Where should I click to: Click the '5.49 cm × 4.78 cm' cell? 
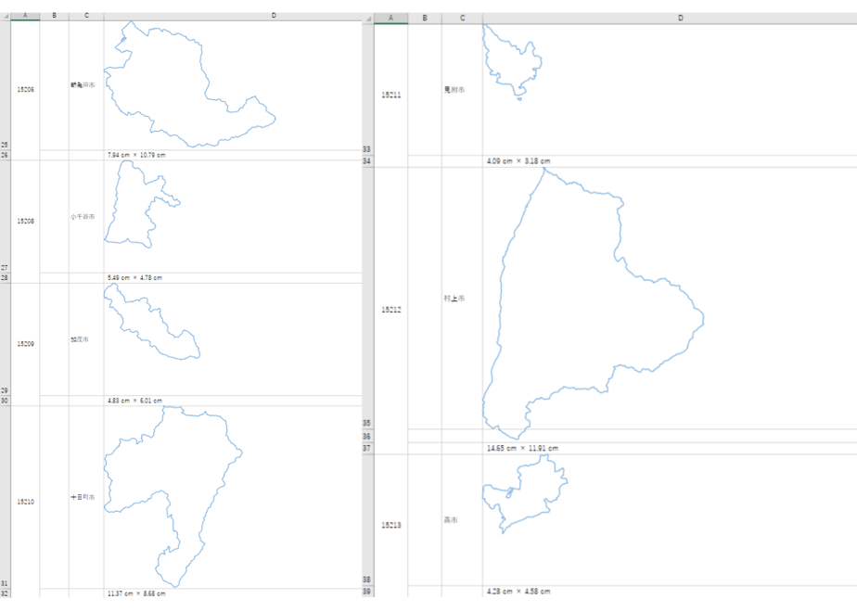click(x=233, y=277)
